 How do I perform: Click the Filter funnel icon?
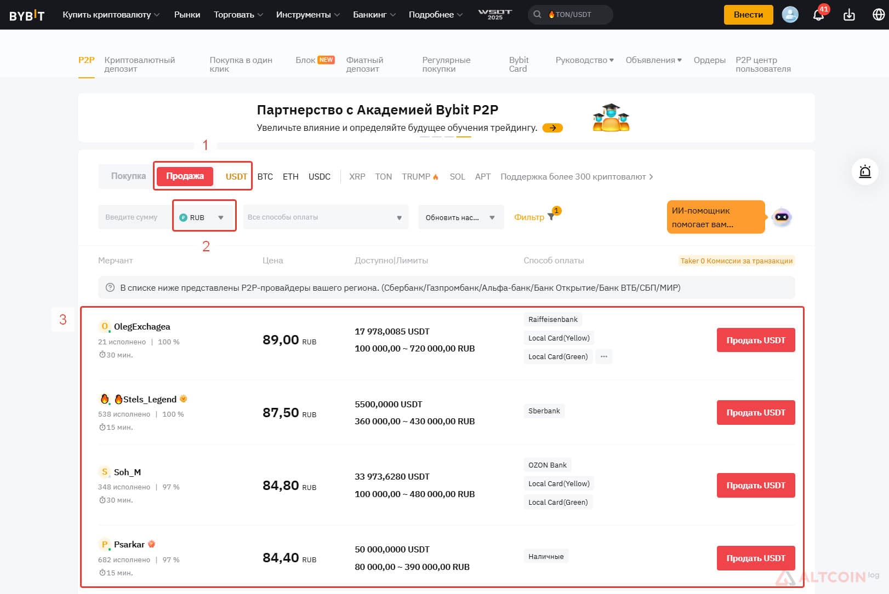tap(551, 217)
